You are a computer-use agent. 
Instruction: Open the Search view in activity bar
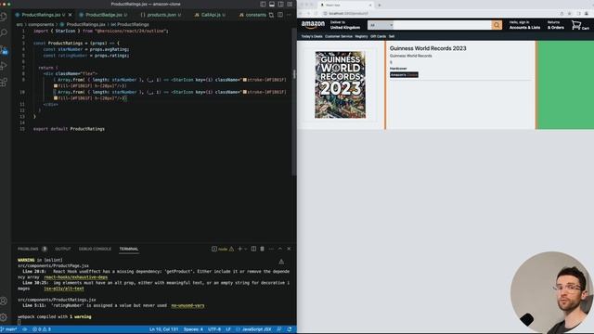pos(4,33)
